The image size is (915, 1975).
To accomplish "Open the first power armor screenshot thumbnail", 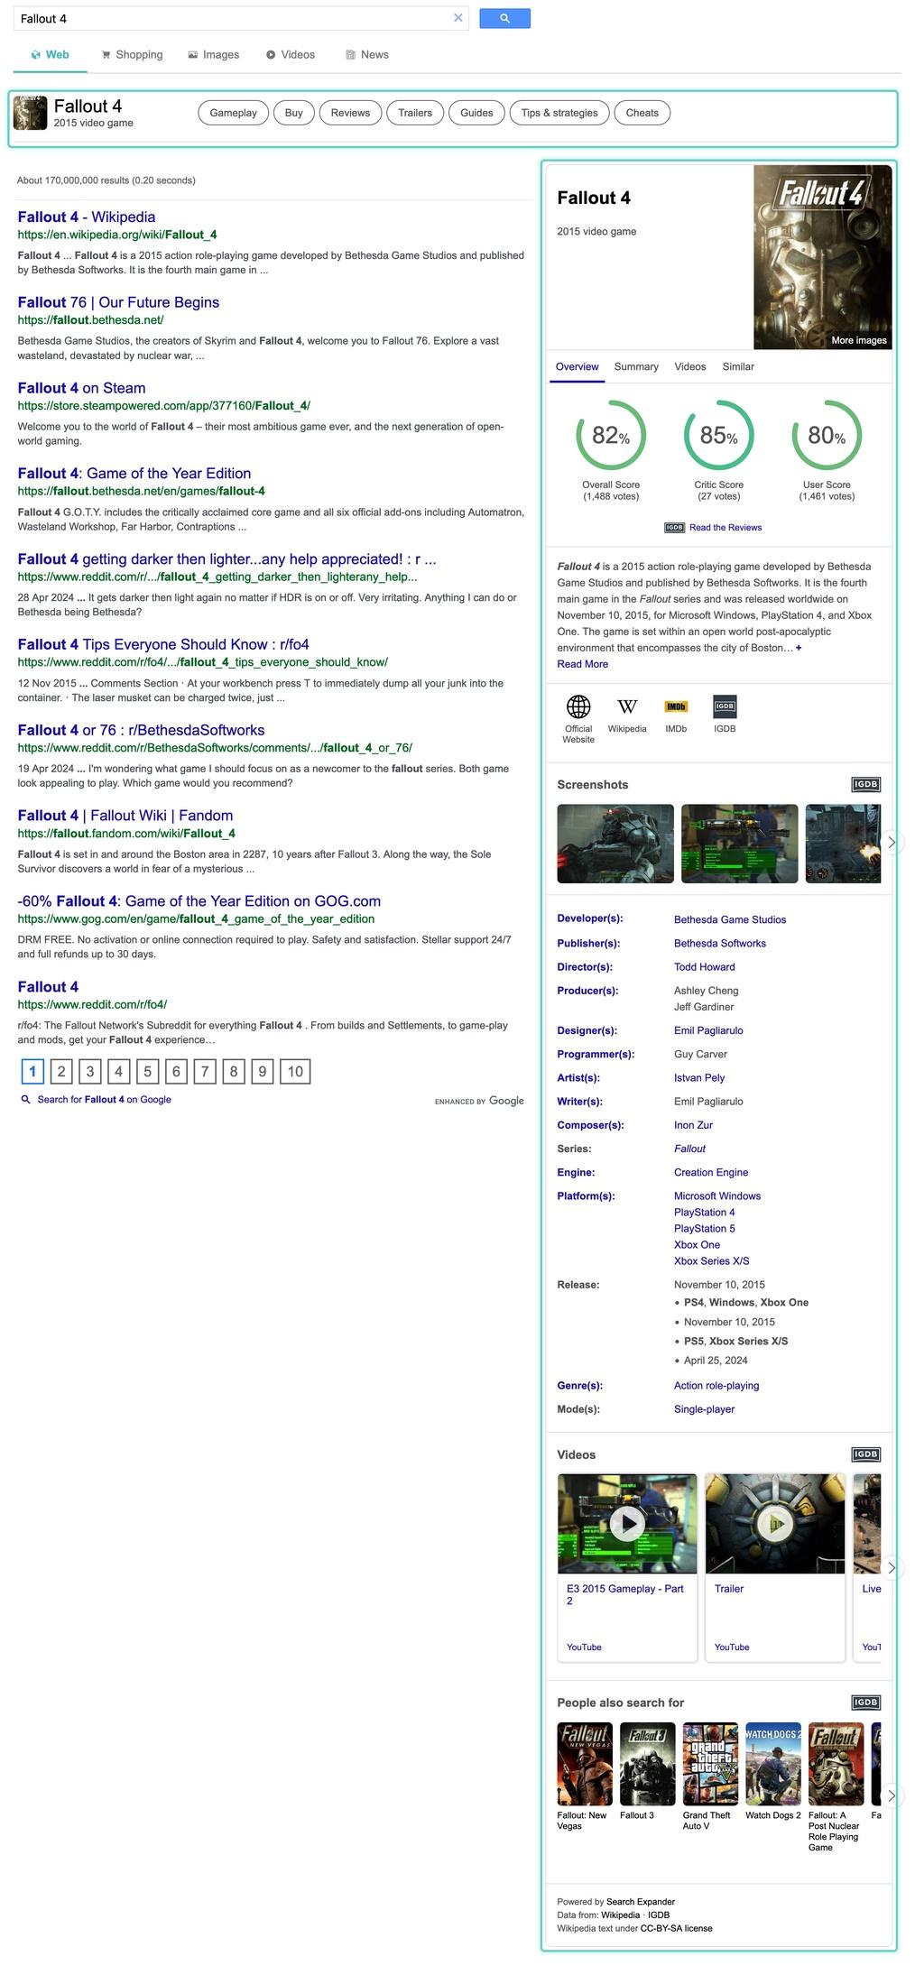I will tap(615, 844).
